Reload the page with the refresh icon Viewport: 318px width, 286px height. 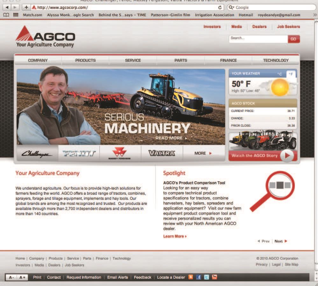coord(220,8)
